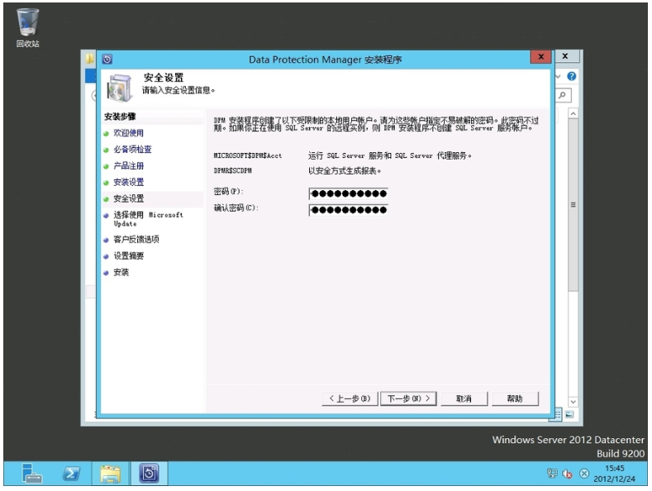Open Server Manager from the taskbar

point(32,474)
